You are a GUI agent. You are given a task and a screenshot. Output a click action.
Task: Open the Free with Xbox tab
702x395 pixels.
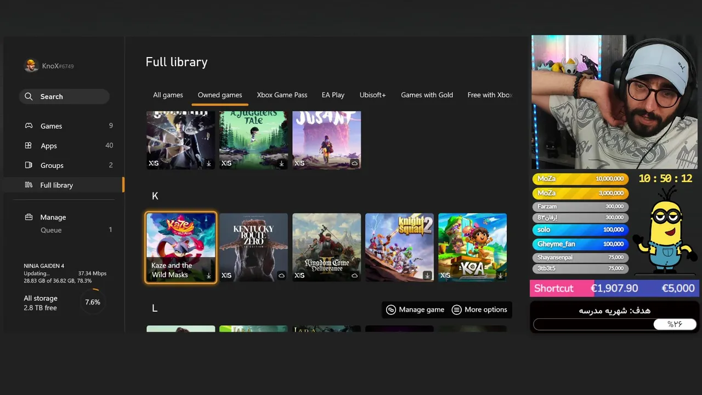(x=490, y=95)
